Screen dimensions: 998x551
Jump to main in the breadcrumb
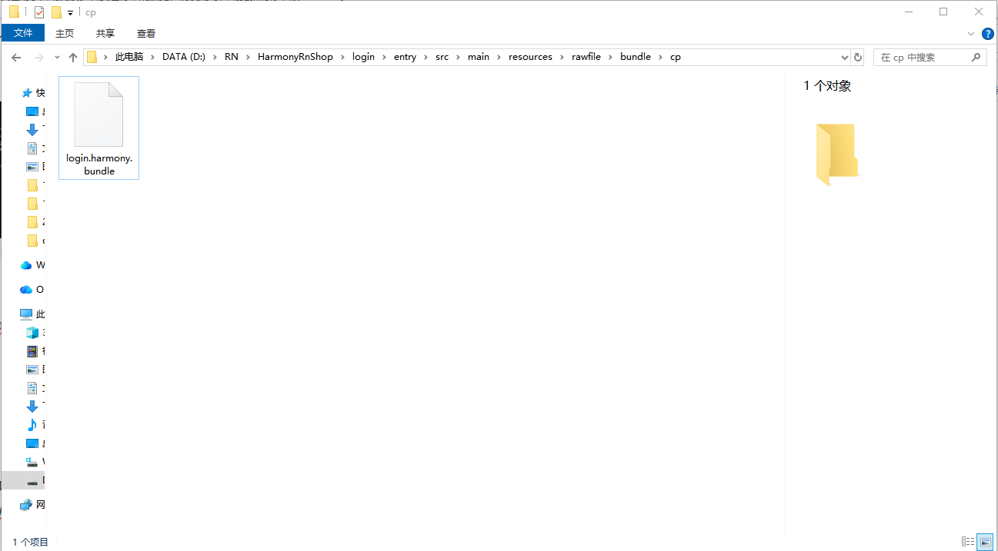tap(479, 57)
